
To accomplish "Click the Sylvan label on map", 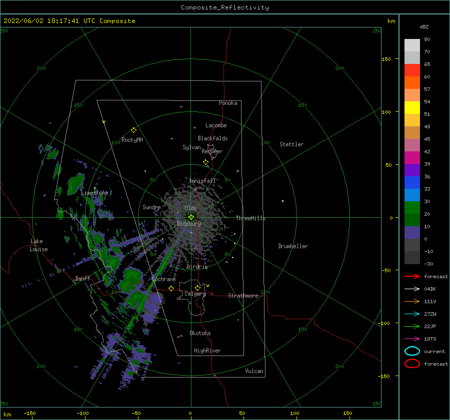I will pos(191,147).
